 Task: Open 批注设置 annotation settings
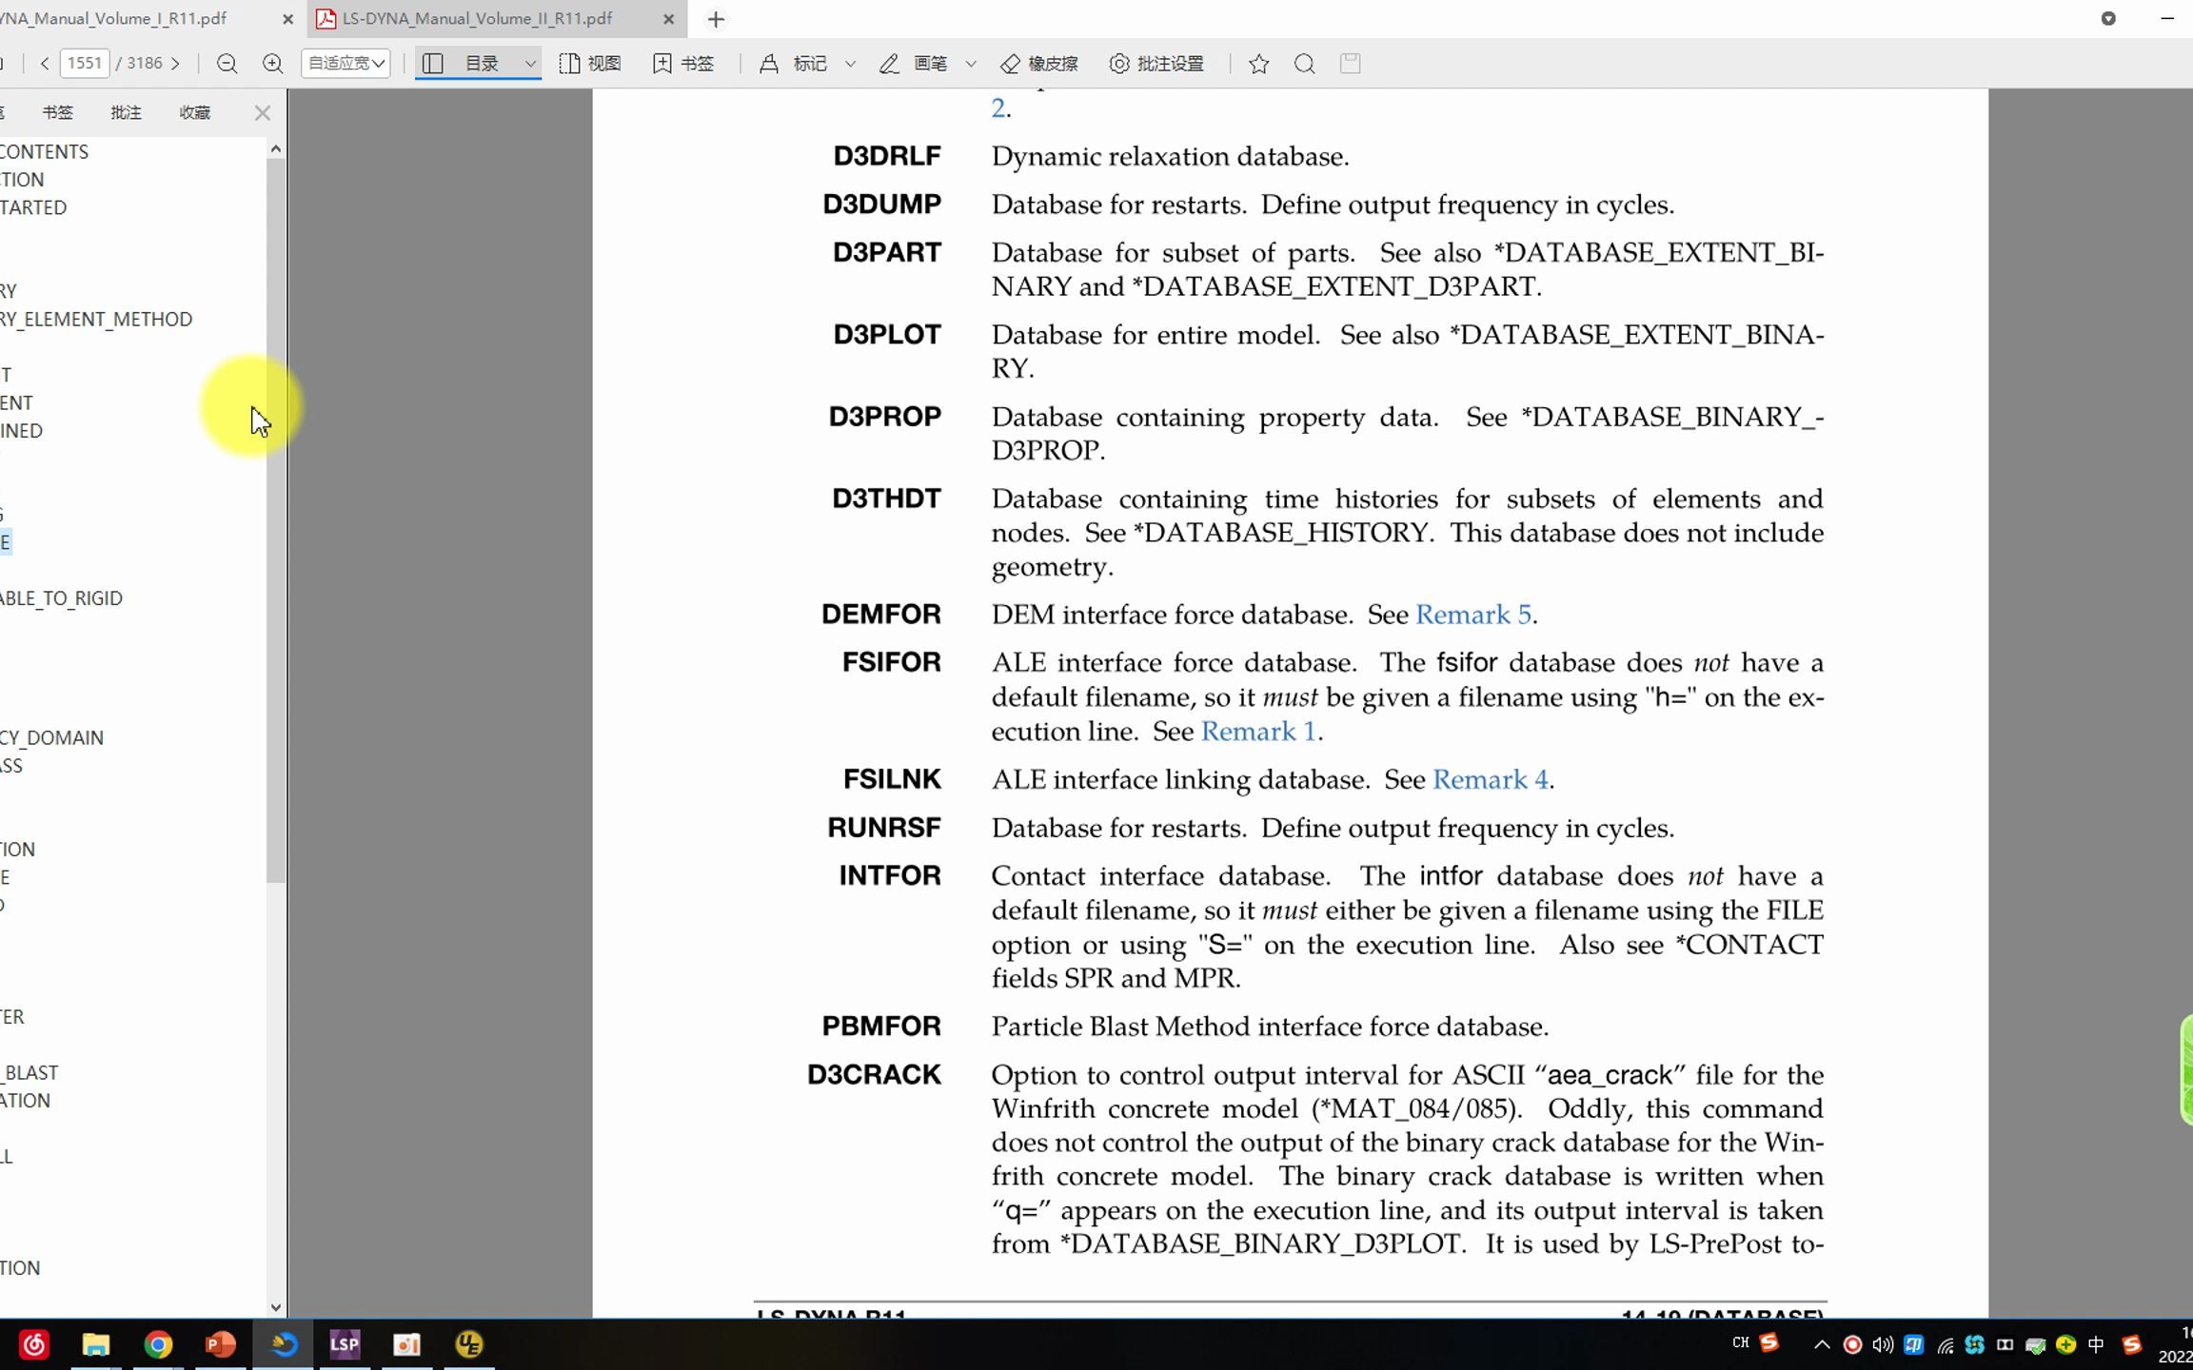pyautogui.click(x=1156, y=64)
